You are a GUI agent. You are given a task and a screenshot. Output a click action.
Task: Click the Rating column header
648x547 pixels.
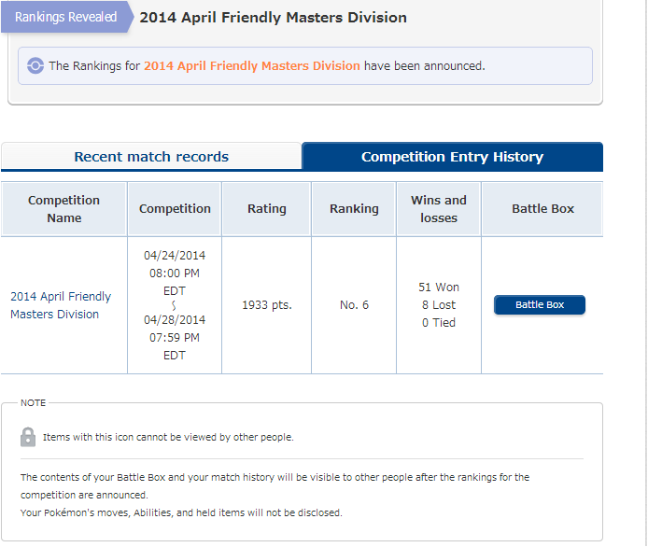point(266,209)
